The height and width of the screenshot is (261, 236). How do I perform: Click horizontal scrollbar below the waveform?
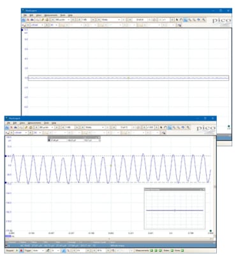(x=109, y=239)
